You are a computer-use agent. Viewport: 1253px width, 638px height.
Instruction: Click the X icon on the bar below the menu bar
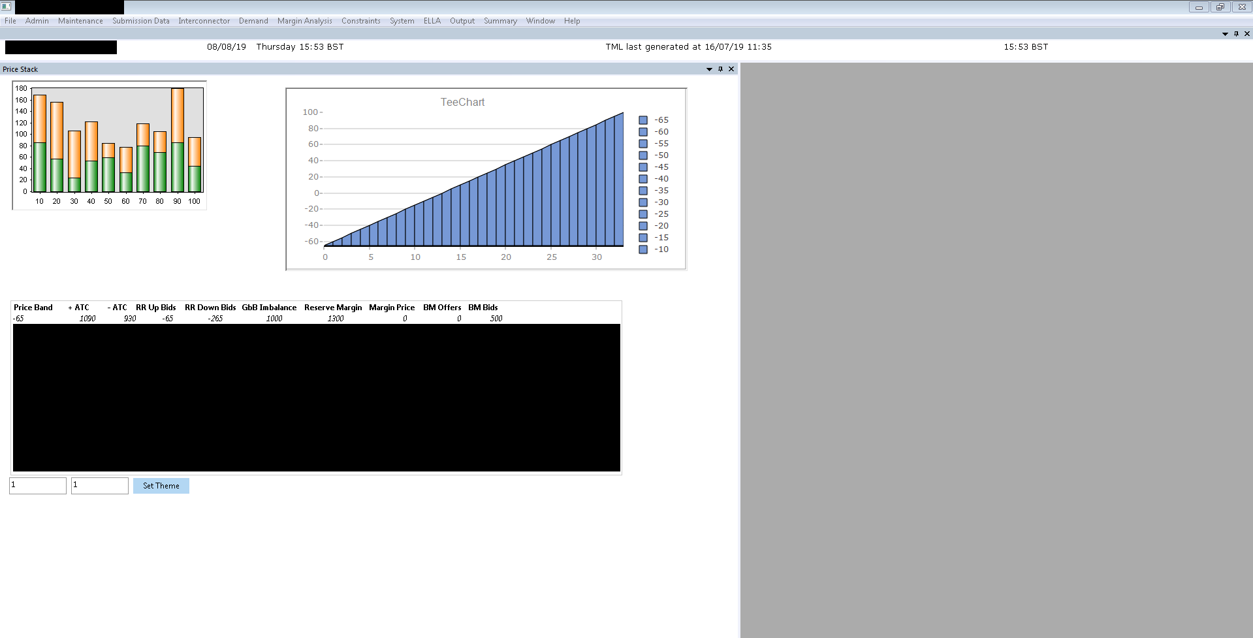[x=1247, y=34]
